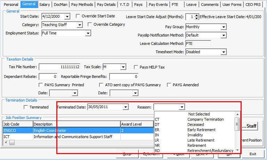The image size is (267, 160).
Task: Open the Salary tab
Action: pyautogui.click(x=44, y=5)
